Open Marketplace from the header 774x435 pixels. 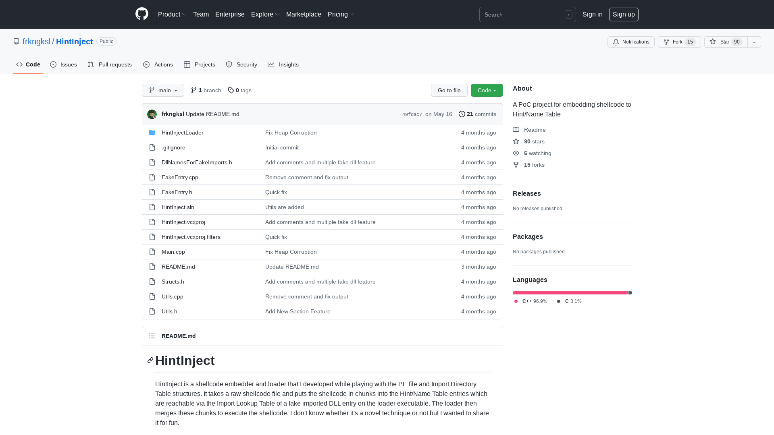pyautogui.click(x=304, y=14)
